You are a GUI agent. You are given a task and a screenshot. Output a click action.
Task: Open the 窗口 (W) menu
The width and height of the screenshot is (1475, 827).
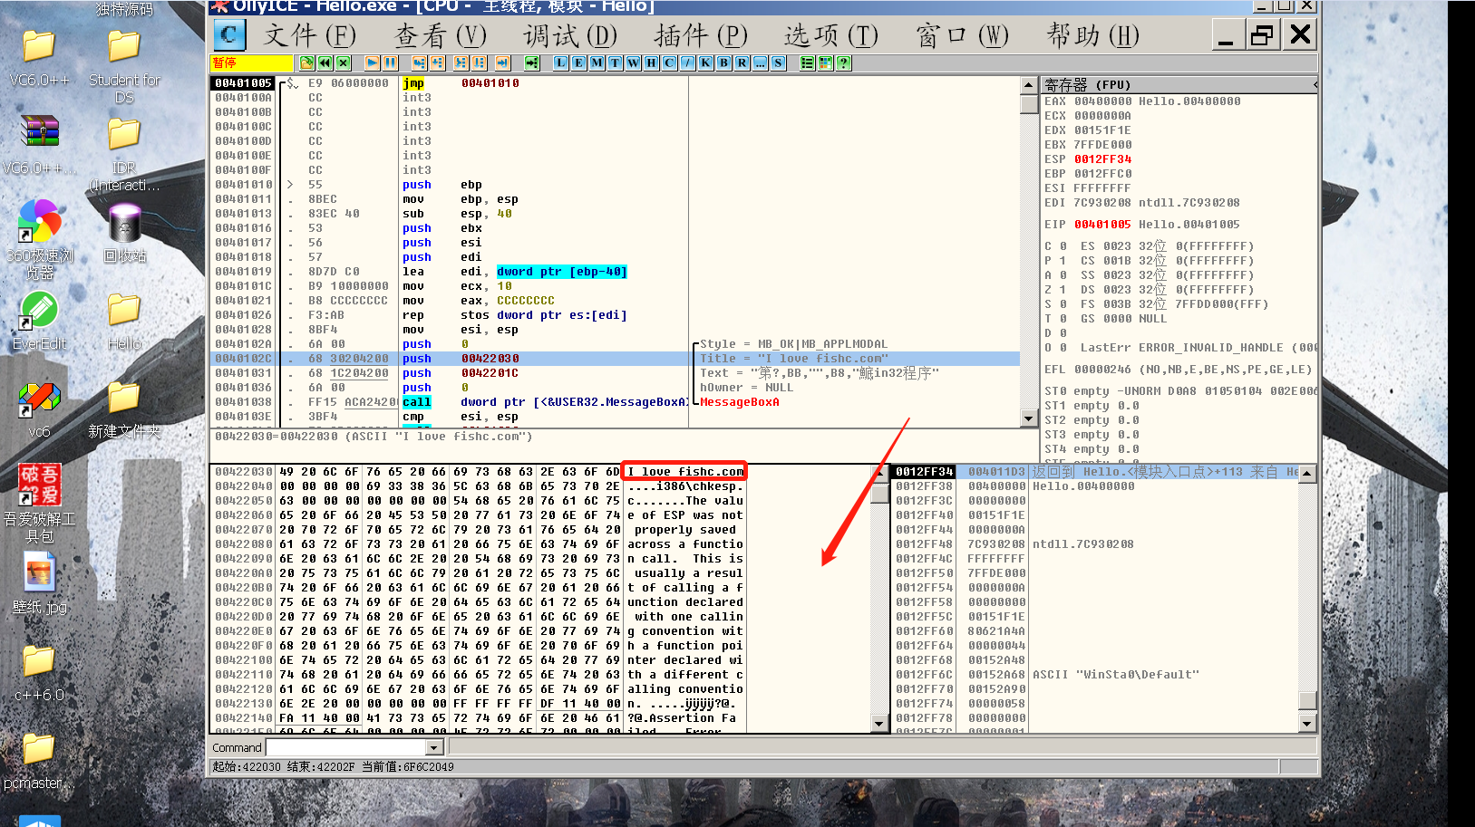[962, 35]
